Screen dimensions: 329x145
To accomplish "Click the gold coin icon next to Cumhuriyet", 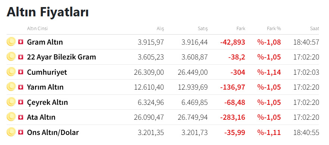I will 11,71.
